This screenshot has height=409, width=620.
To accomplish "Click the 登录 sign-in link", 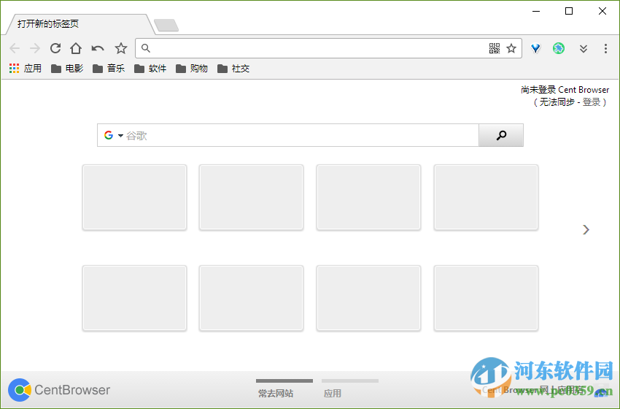I will pos(592,102).
